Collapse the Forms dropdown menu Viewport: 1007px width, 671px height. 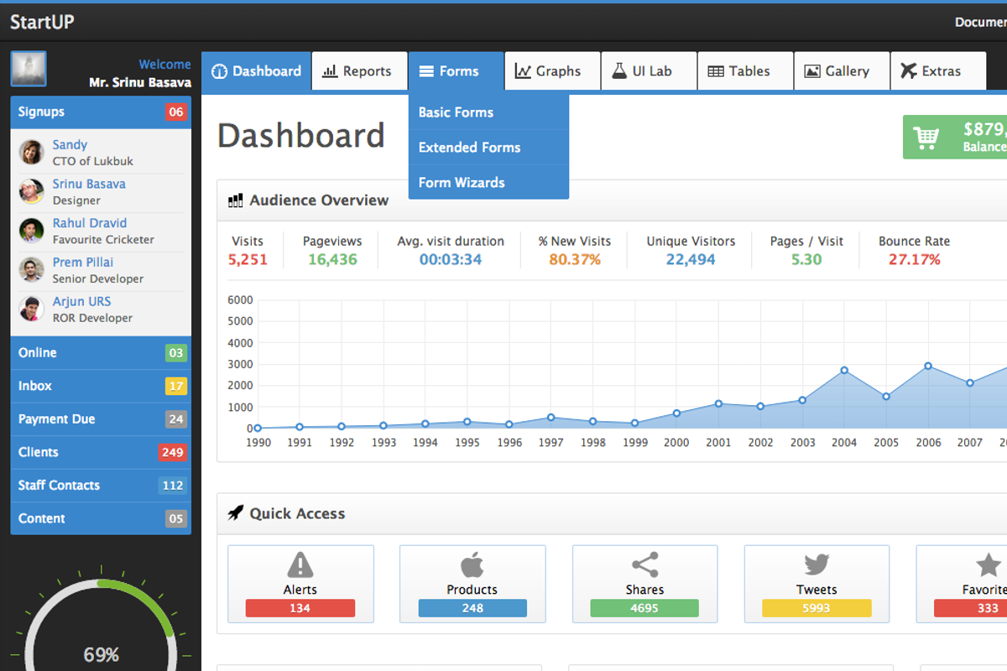click(x=456, y=71)
